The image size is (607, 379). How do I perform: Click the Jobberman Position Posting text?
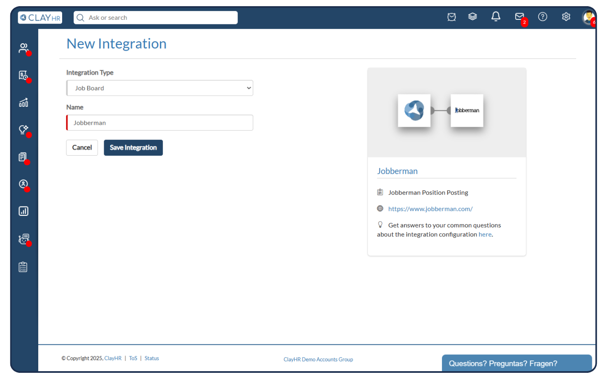[x=428, y=192]
